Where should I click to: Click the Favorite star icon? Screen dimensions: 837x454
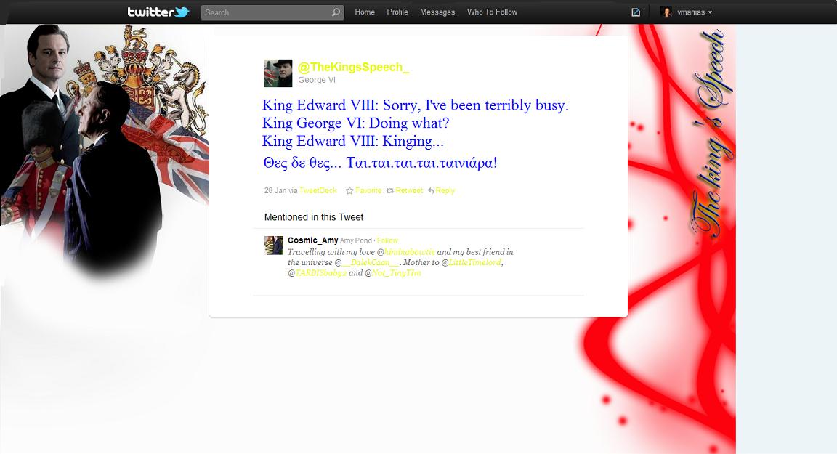(349, 190)
